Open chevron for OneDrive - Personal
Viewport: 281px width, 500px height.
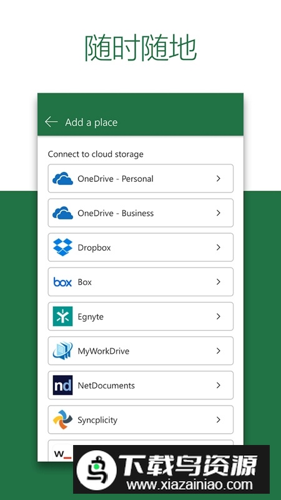pos(219,179)
